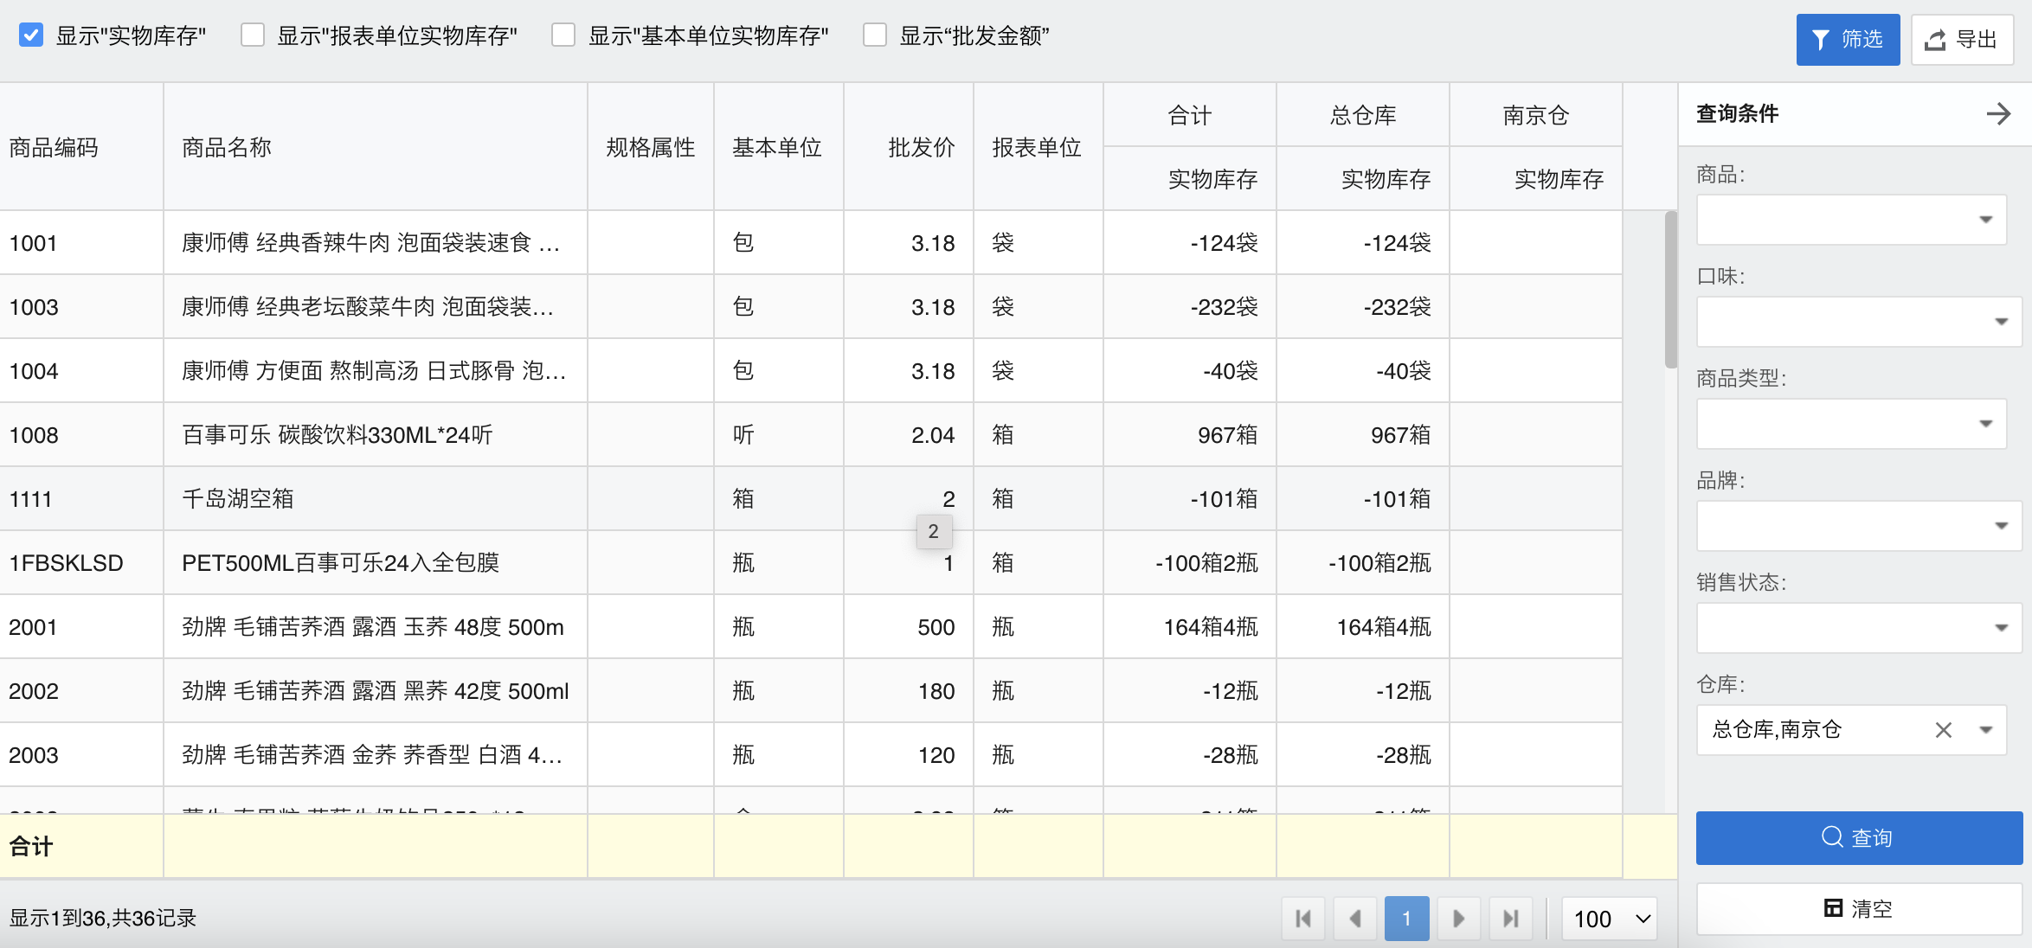Select 劲牌 毛铺苦荞酒 黑荞 42度 name
The image size is (2032, 948).
pos(376,691)
